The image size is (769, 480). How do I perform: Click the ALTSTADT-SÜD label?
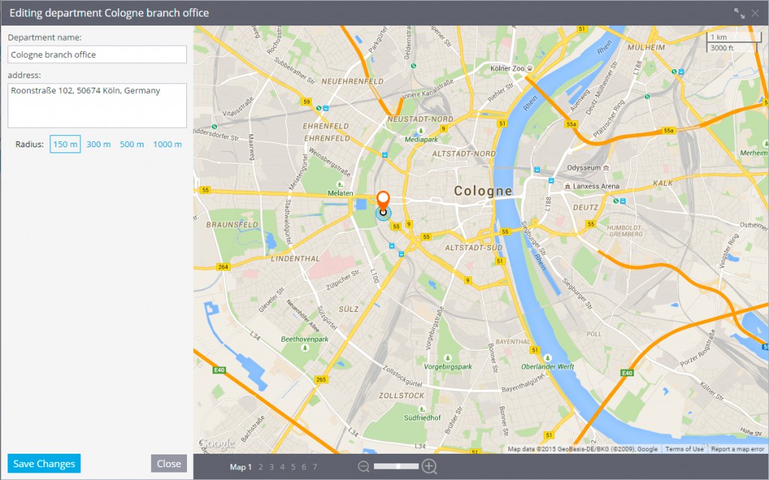[x=474, y=248]
